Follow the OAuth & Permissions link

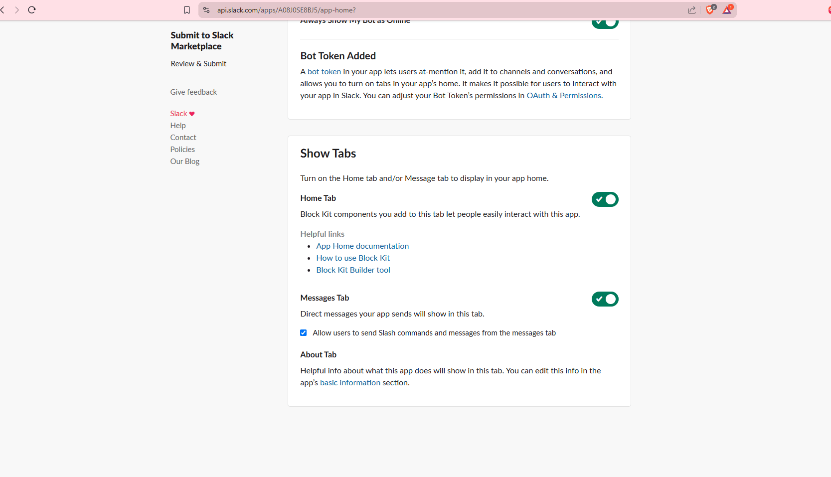pos(563,96)
